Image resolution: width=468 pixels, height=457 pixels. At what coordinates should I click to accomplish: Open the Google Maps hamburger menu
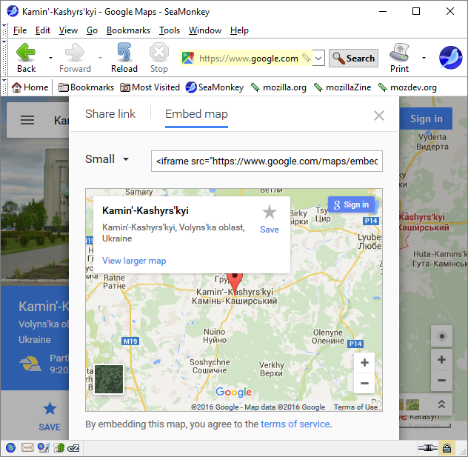pos(27,120)
